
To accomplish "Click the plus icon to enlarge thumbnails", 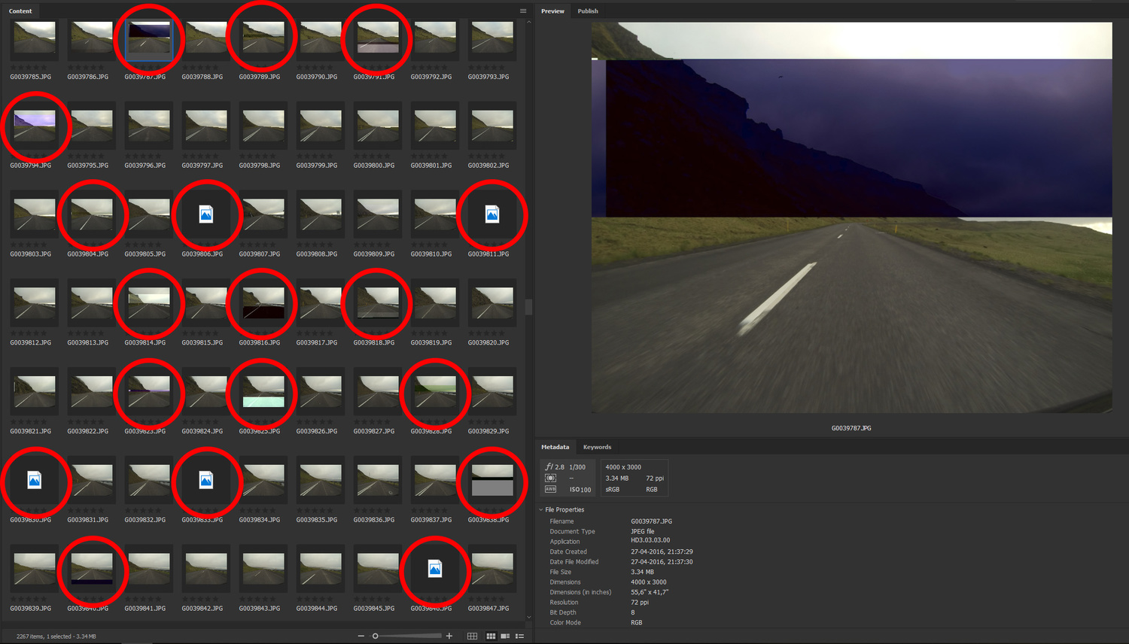I will [449, 636].
